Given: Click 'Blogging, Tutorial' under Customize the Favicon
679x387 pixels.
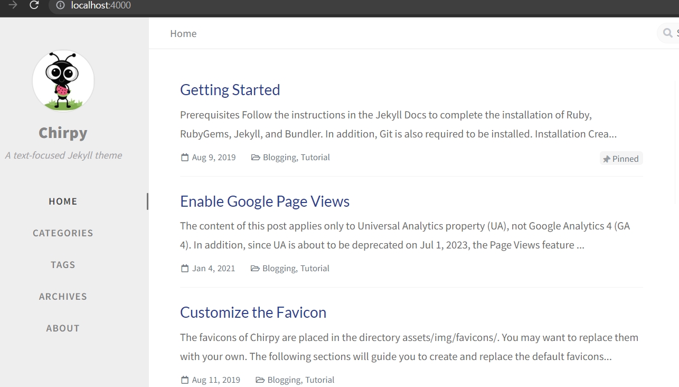Looking at the screenshot, I should coord(301,380).
